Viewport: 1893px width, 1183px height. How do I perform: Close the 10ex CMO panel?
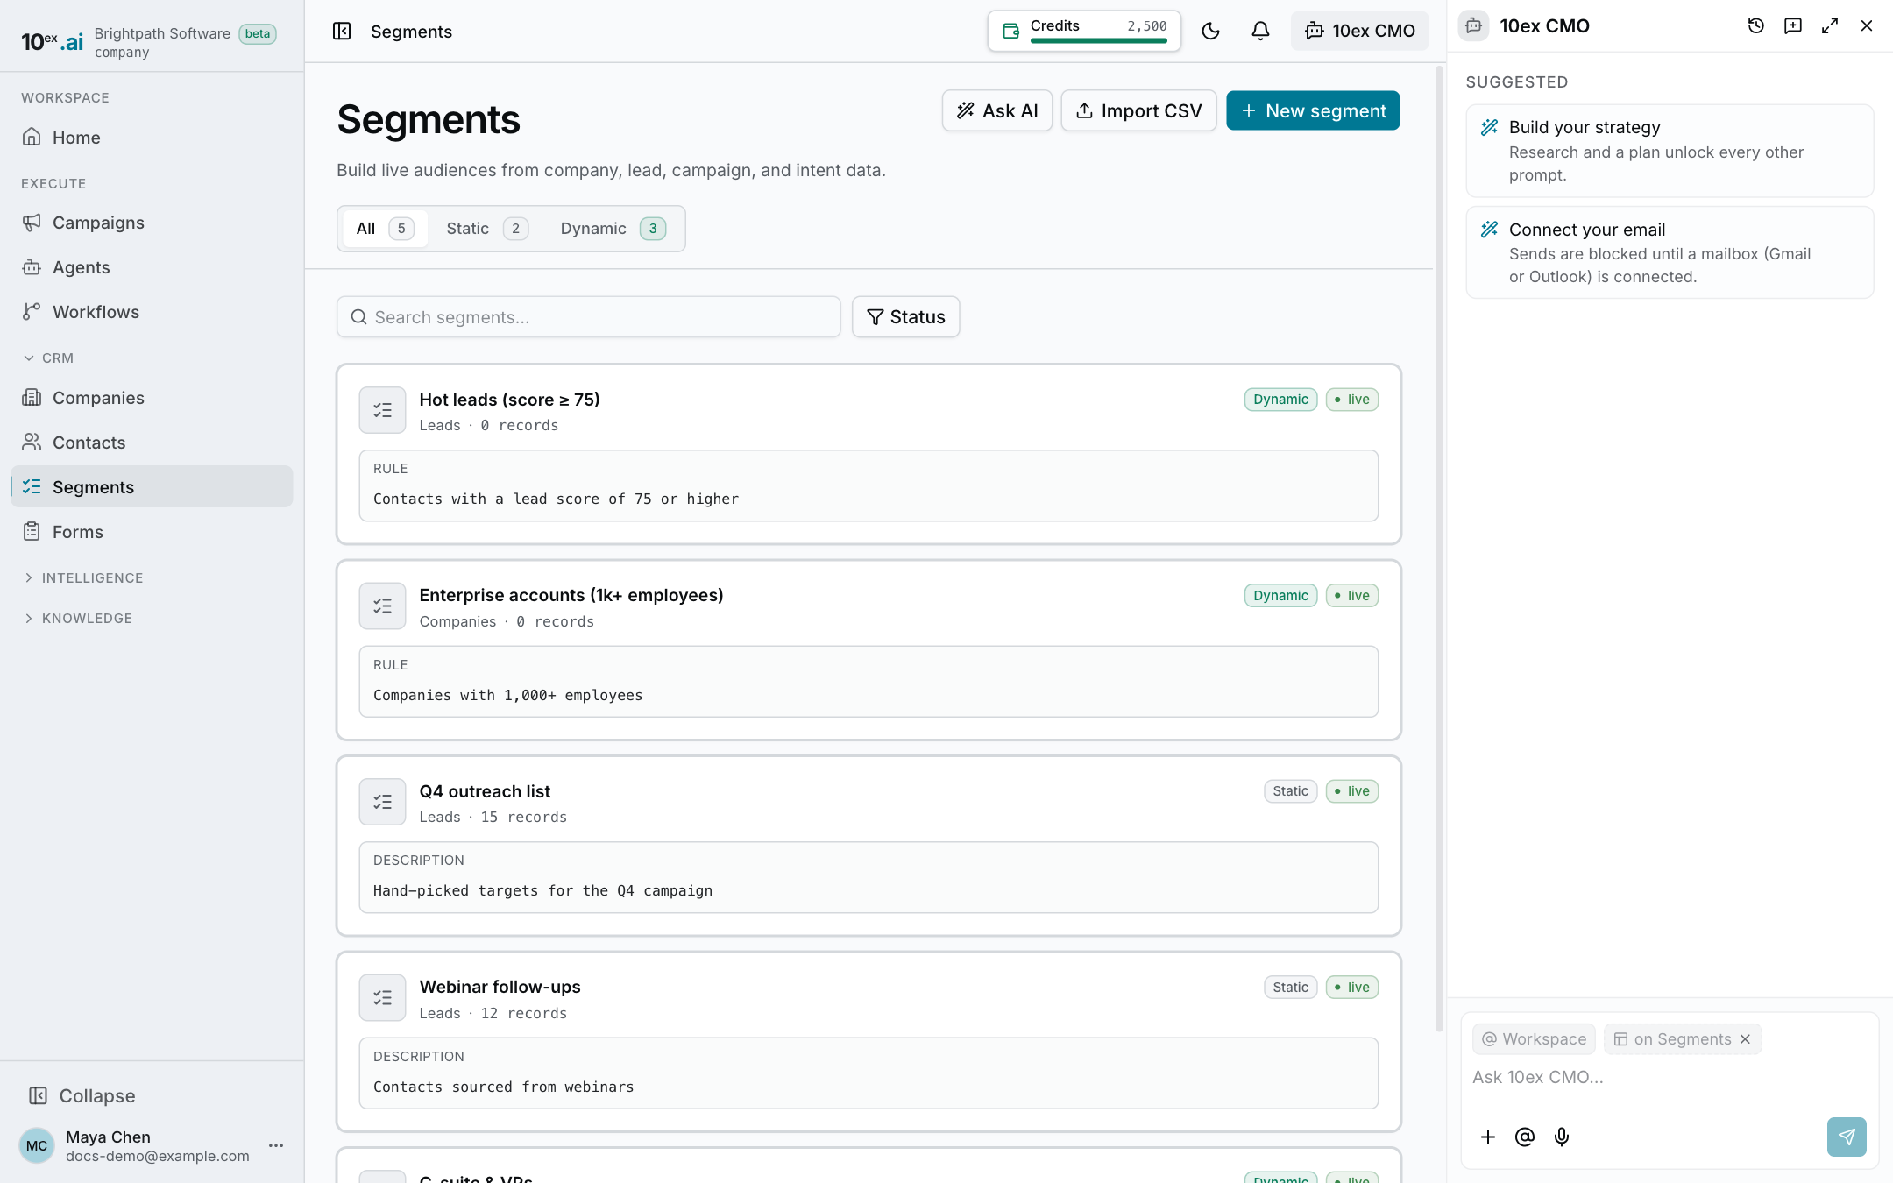tap(1867, 26)
